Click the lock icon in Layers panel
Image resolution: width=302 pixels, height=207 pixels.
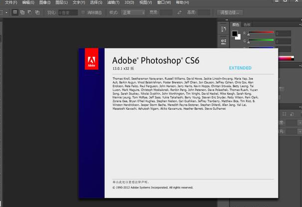292,114
